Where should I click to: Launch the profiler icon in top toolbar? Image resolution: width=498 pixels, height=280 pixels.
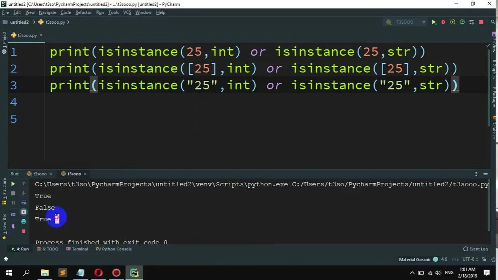462,22
